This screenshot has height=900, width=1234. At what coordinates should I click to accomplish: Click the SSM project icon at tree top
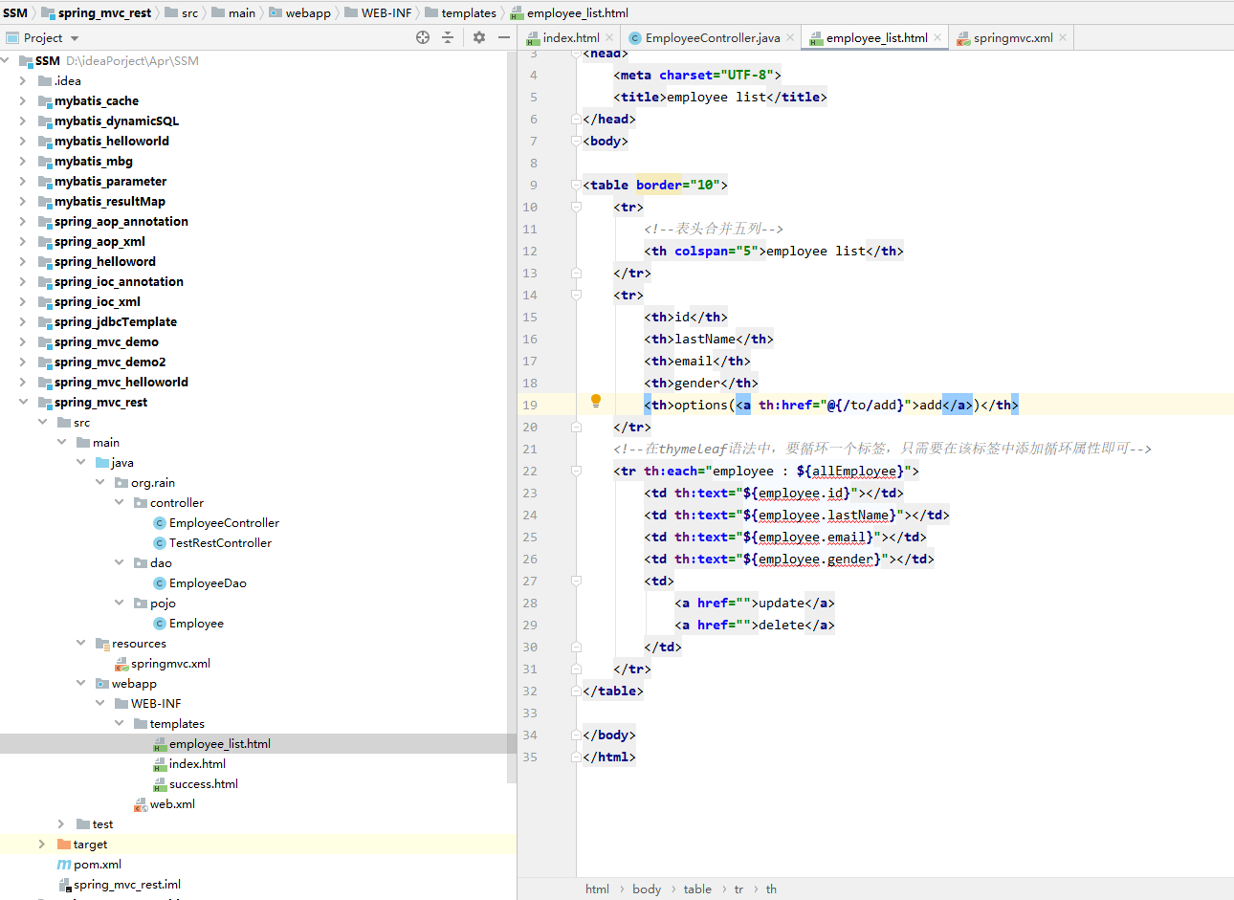pos(28,59)
